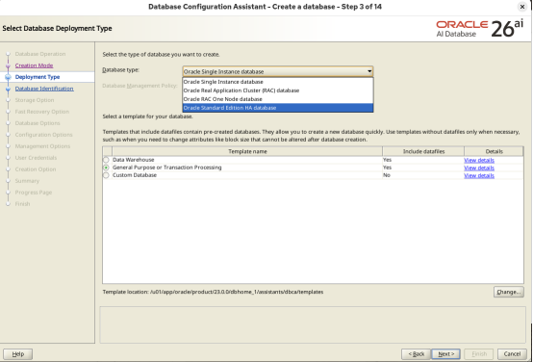Image resolution: width=533 pixels, height=362 pixels.
Task: Select General Purpose or Transaction Processing radio
Action: pyautogui.click(x=106, y=168)
